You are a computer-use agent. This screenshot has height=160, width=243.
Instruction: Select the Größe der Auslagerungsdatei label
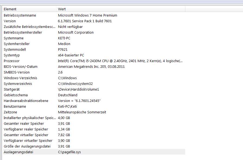coord(27,146)
